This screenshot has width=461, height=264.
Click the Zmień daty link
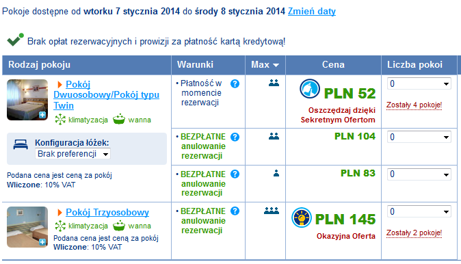312,11
